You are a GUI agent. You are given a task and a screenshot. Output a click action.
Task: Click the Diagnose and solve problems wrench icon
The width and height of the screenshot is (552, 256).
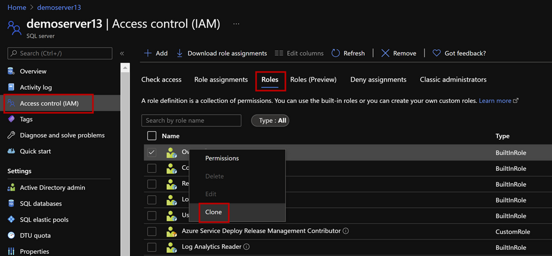[11, 135]
